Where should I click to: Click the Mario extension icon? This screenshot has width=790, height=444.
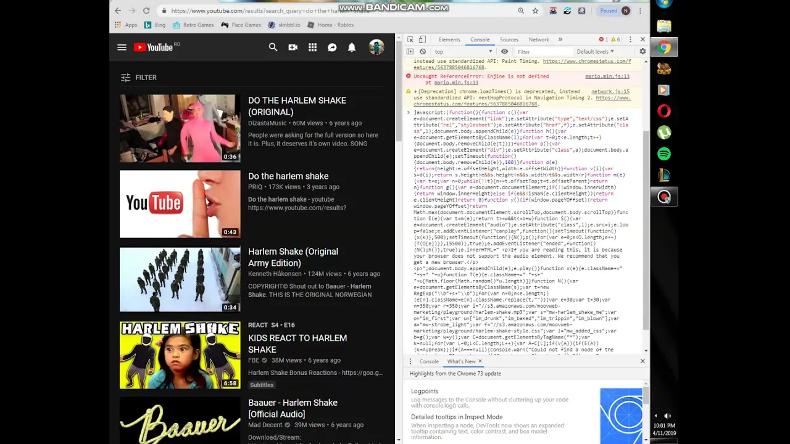(554, 10)
